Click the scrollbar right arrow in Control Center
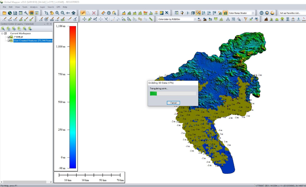This screenshot has width=306, height=187. coord(51,182)
